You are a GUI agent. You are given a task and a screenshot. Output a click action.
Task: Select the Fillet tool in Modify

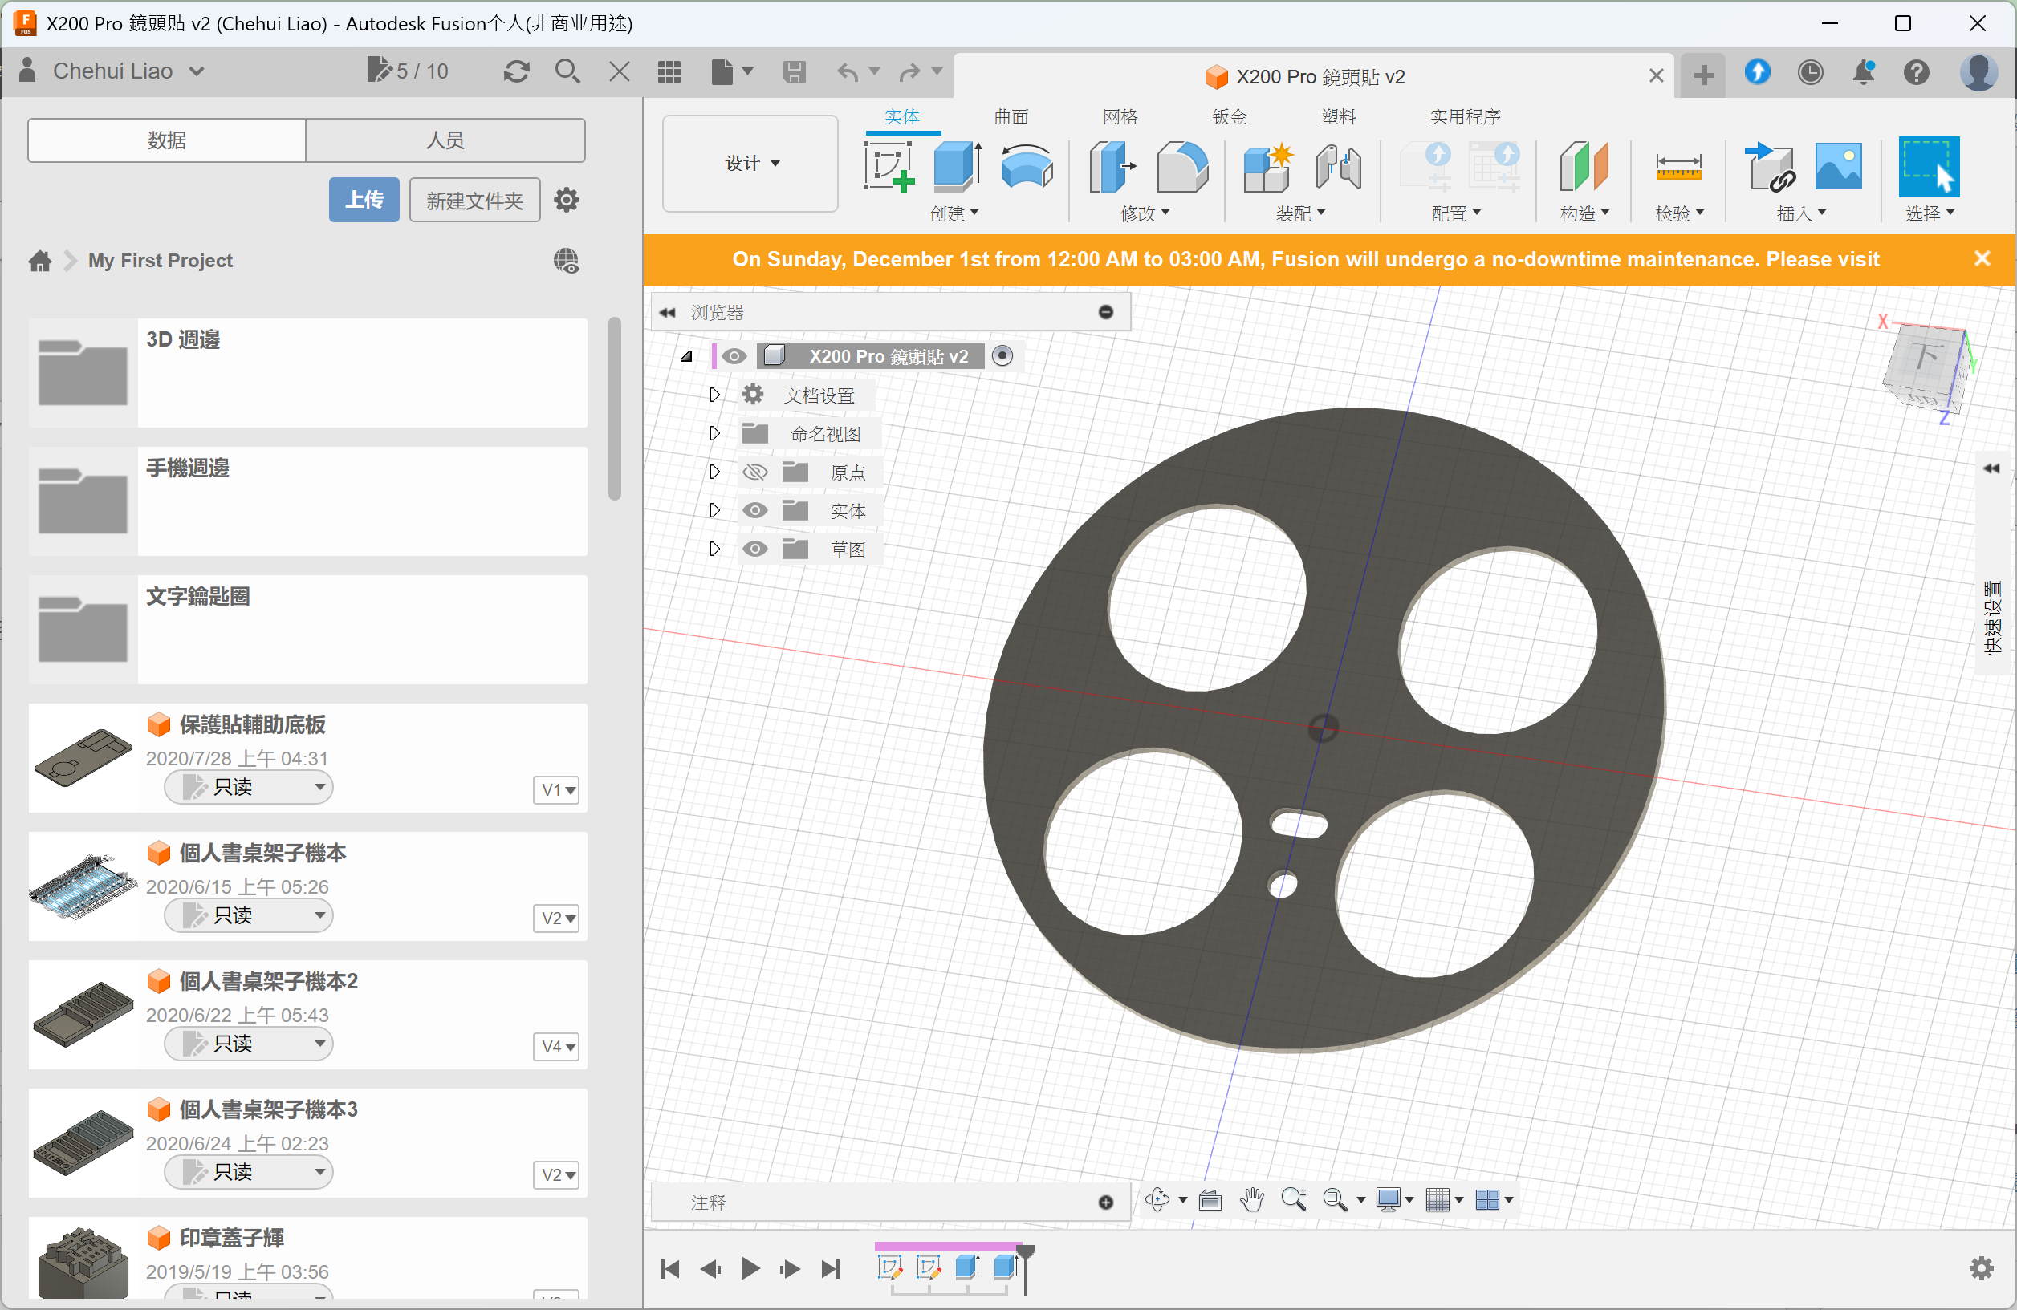[x=1182, y=166]
